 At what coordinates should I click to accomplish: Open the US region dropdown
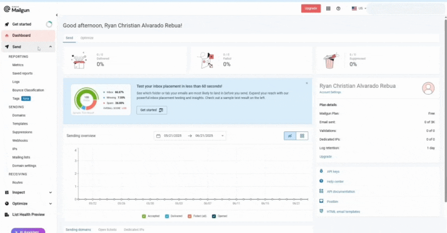point(359,9)
